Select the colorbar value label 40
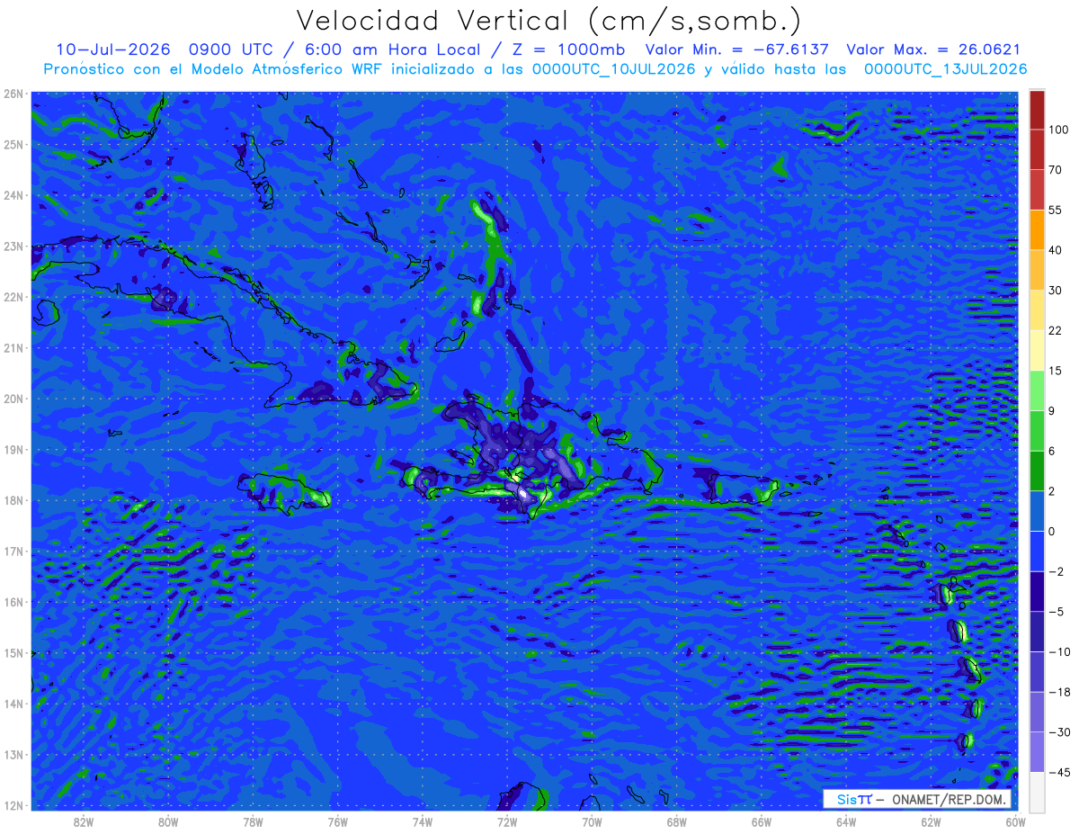 (x=1056, y=250)
